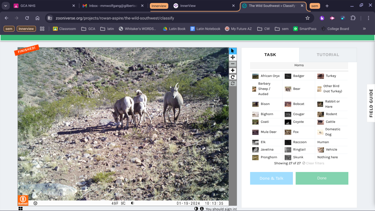Reload the Zooniverse page
The height and width of the screenshot is (211, 375).
click(x=27, y=18)
